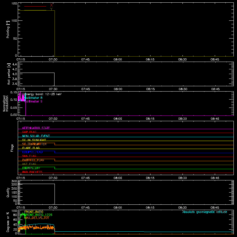Click the SC_IN_SUNLIGHT flag label
The width and height of the screenshot is (237, 237).
coord(34,140)
